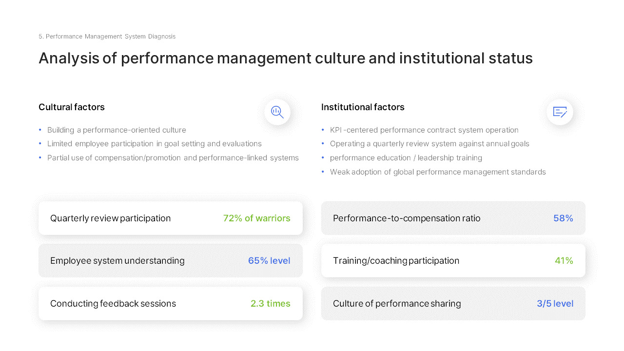
Task: Click the 72% of warriors value
Action: click(257, 218)
